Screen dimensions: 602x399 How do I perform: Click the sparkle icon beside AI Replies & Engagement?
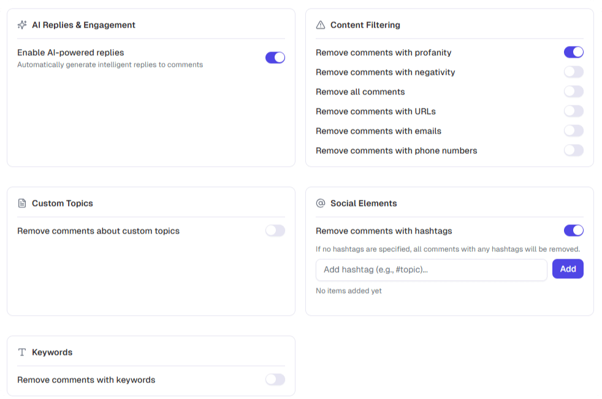(23, 25)
